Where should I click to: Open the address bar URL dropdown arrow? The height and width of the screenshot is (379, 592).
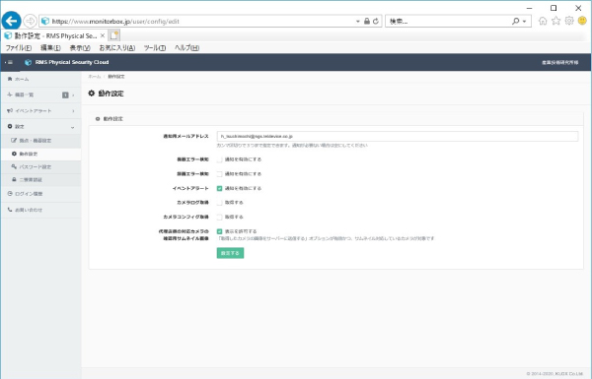(x=358, y=22)
